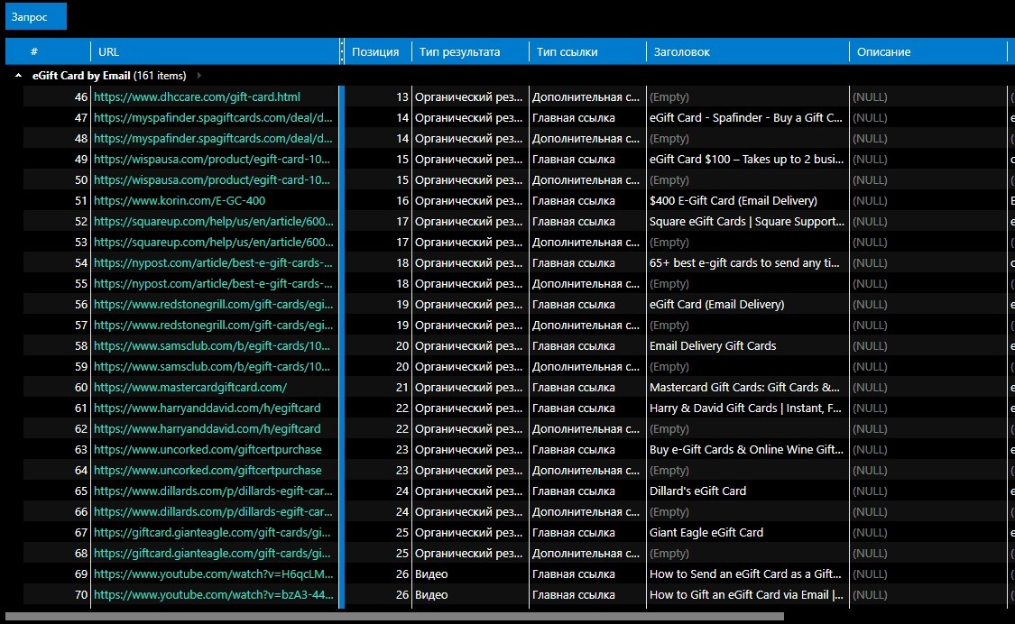This screenshot has height=624, width=1015.
Task: Open the myspafinder link in row 48
Action: (x=213, y=139)
